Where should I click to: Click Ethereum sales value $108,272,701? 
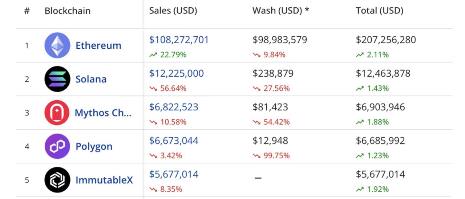point(179,40)
